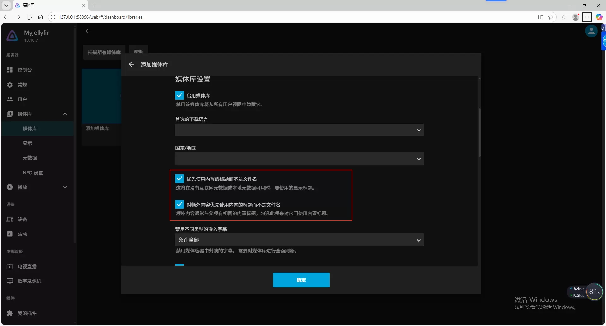Image resolution: width=606 pixels, height=326 pixels.
Task: Open the 控制台 dashboard icon in sidebar
Action: coord(10,70)
